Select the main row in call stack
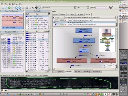The image size is (128, 96). (x=12, y=43)
